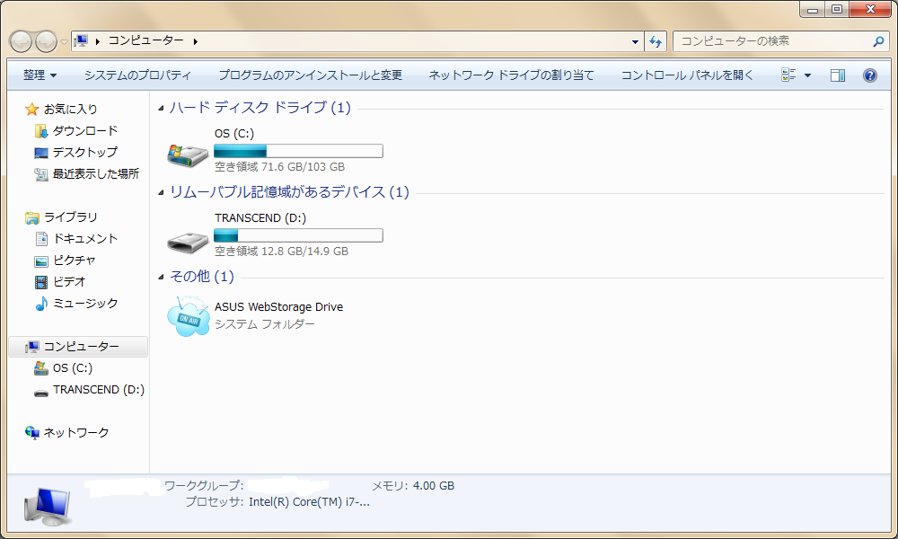Viewport: 898px width, 539px height.
Task: Expand the address bar history dropdown
Action: point(635,41)
